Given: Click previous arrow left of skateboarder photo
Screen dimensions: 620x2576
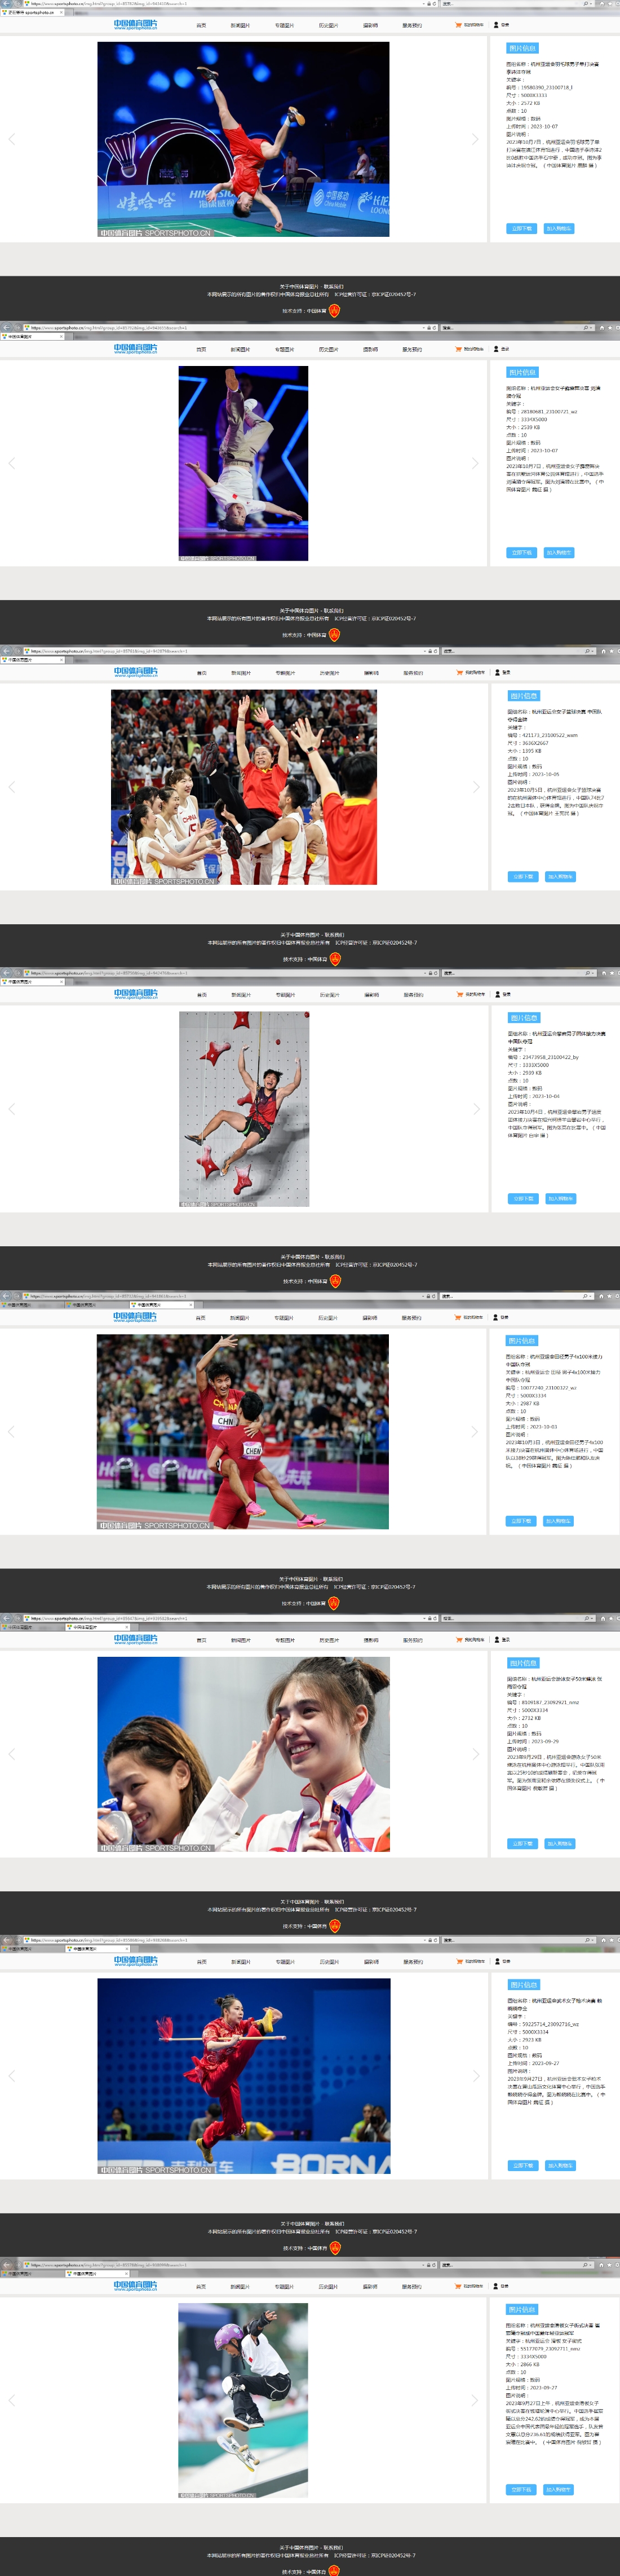Looking at the screenshot, I should pos(12,2400).
